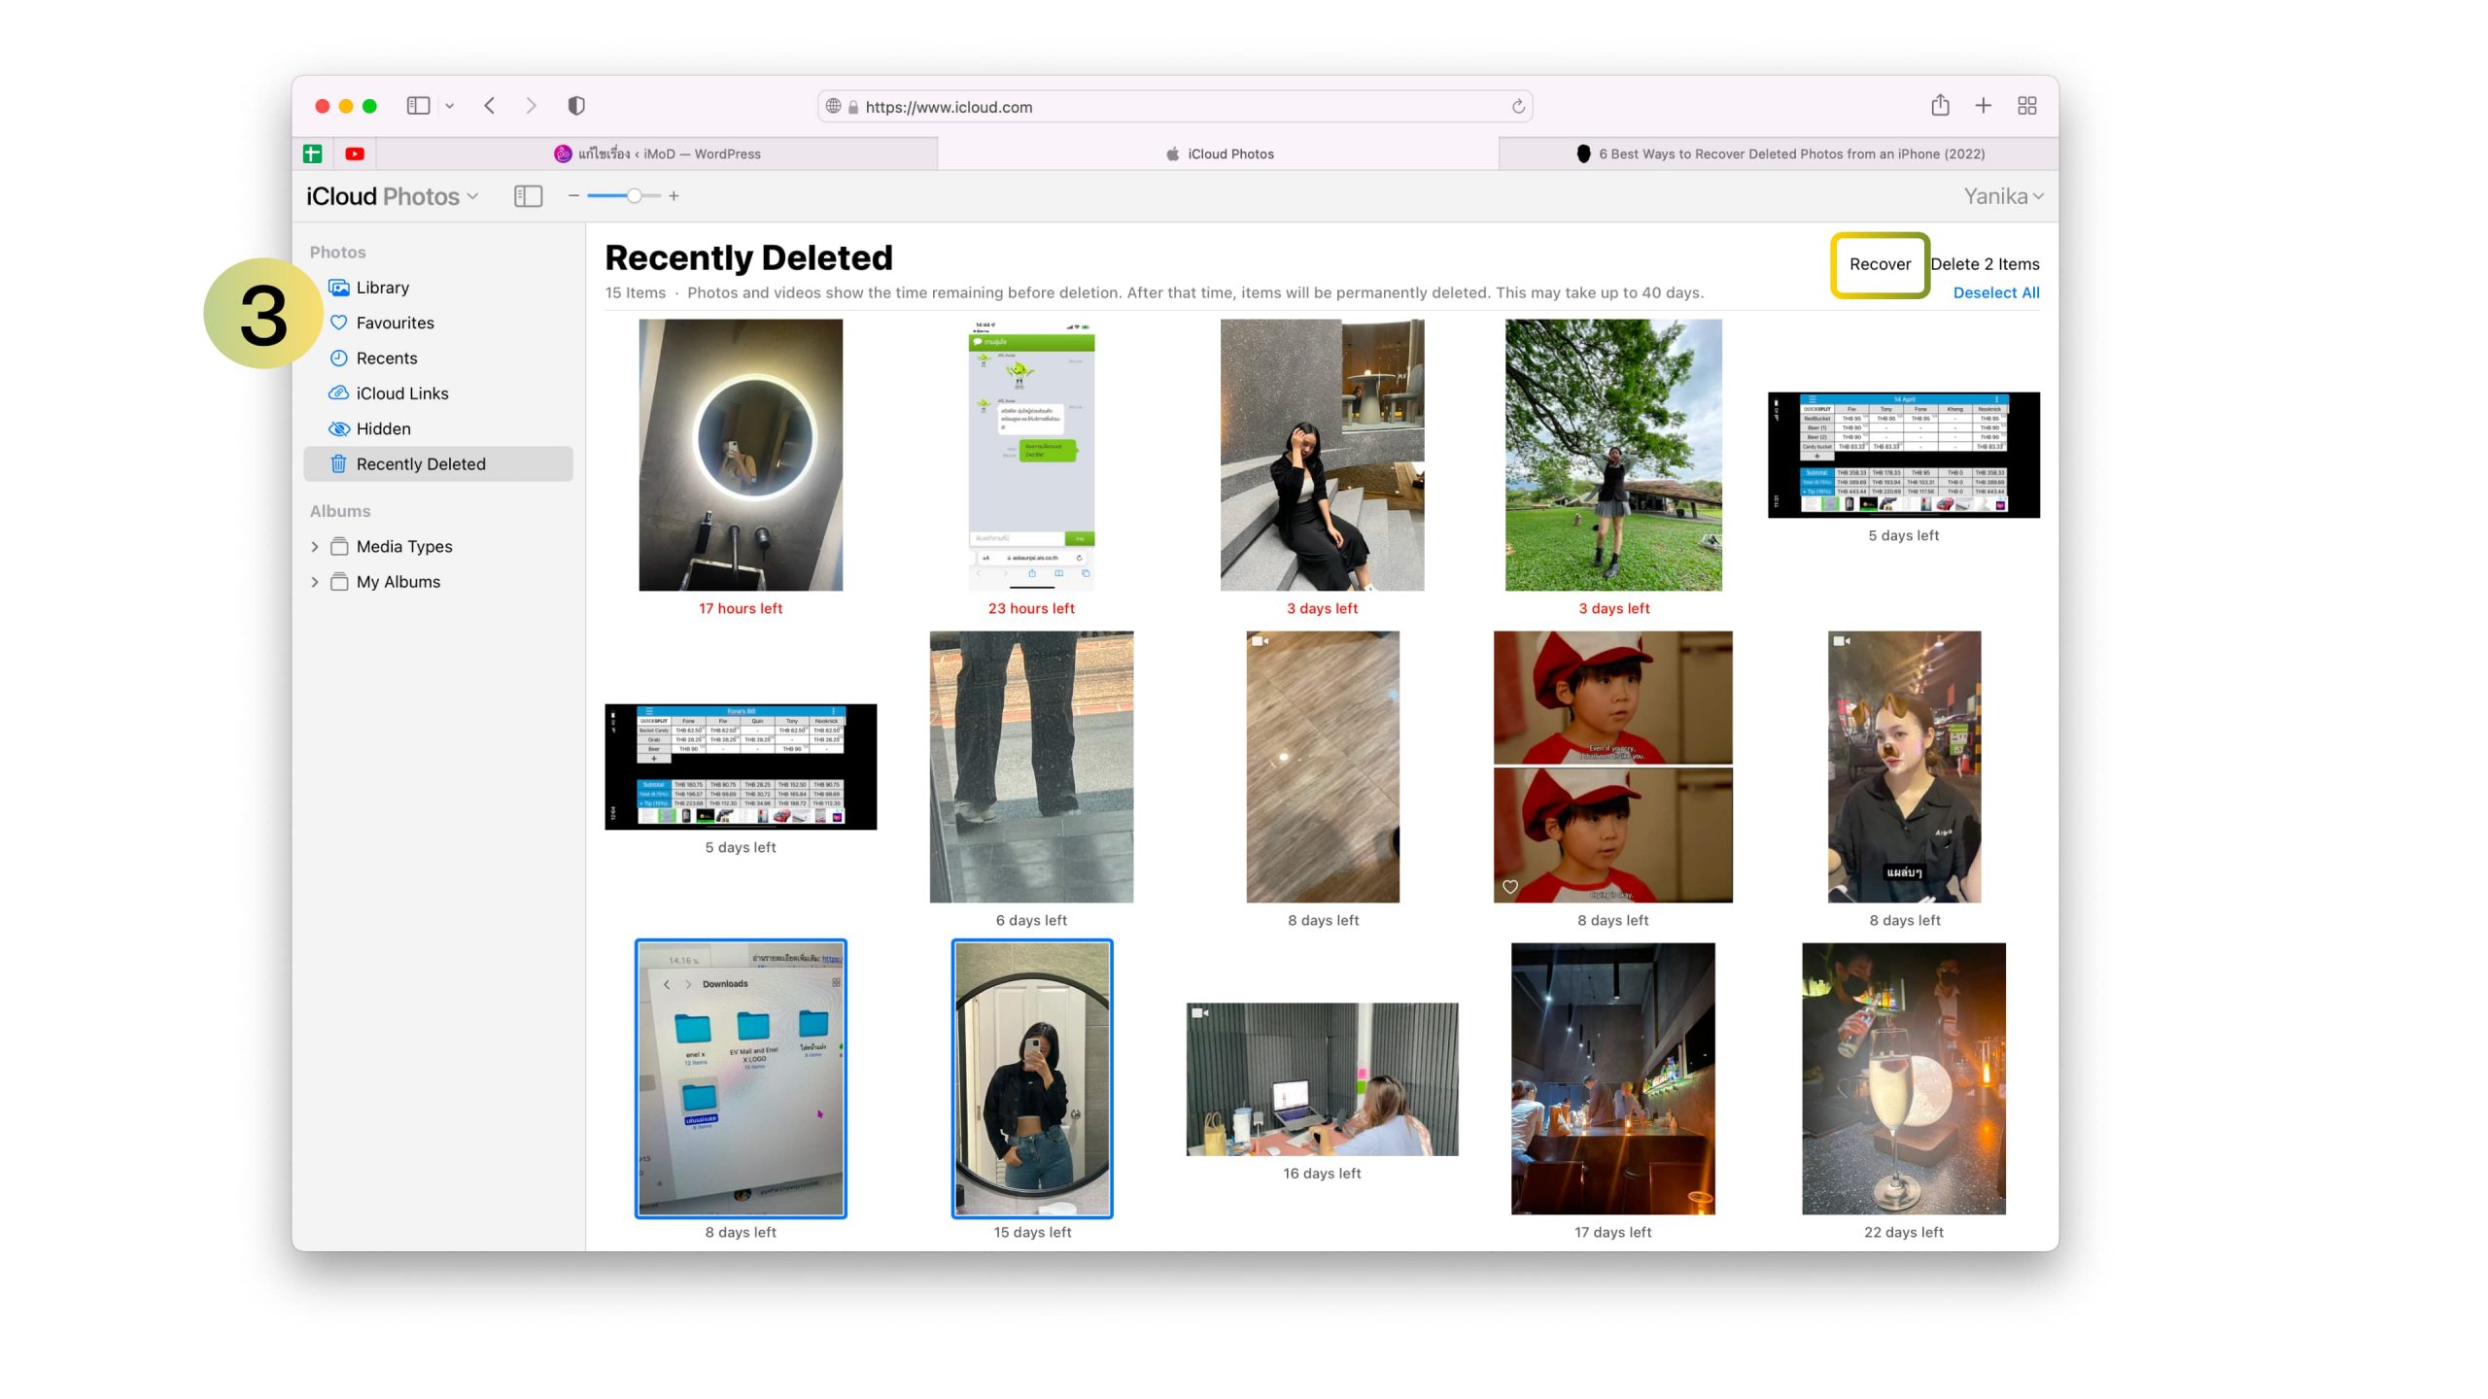
Task: Open Hidden in the sidebar
Action: coord(383,428)
